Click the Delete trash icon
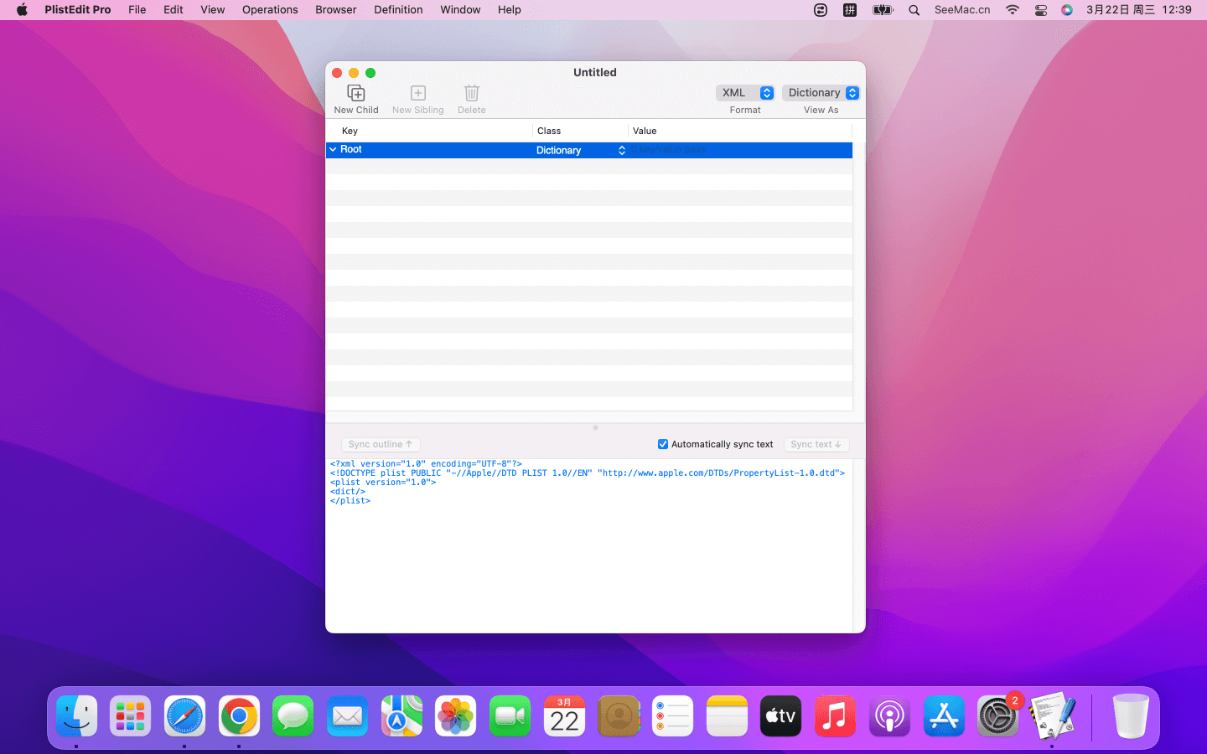Screen dimensions: 1207x754 [x=471, y=93]
